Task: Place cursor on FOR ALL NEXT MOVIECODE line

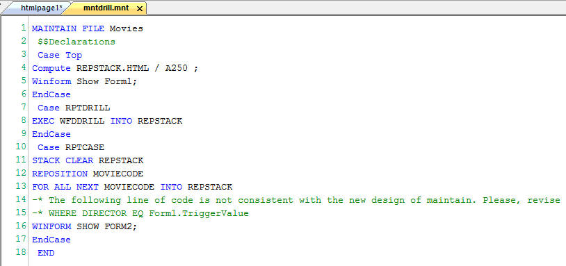Action: point(132,187)
